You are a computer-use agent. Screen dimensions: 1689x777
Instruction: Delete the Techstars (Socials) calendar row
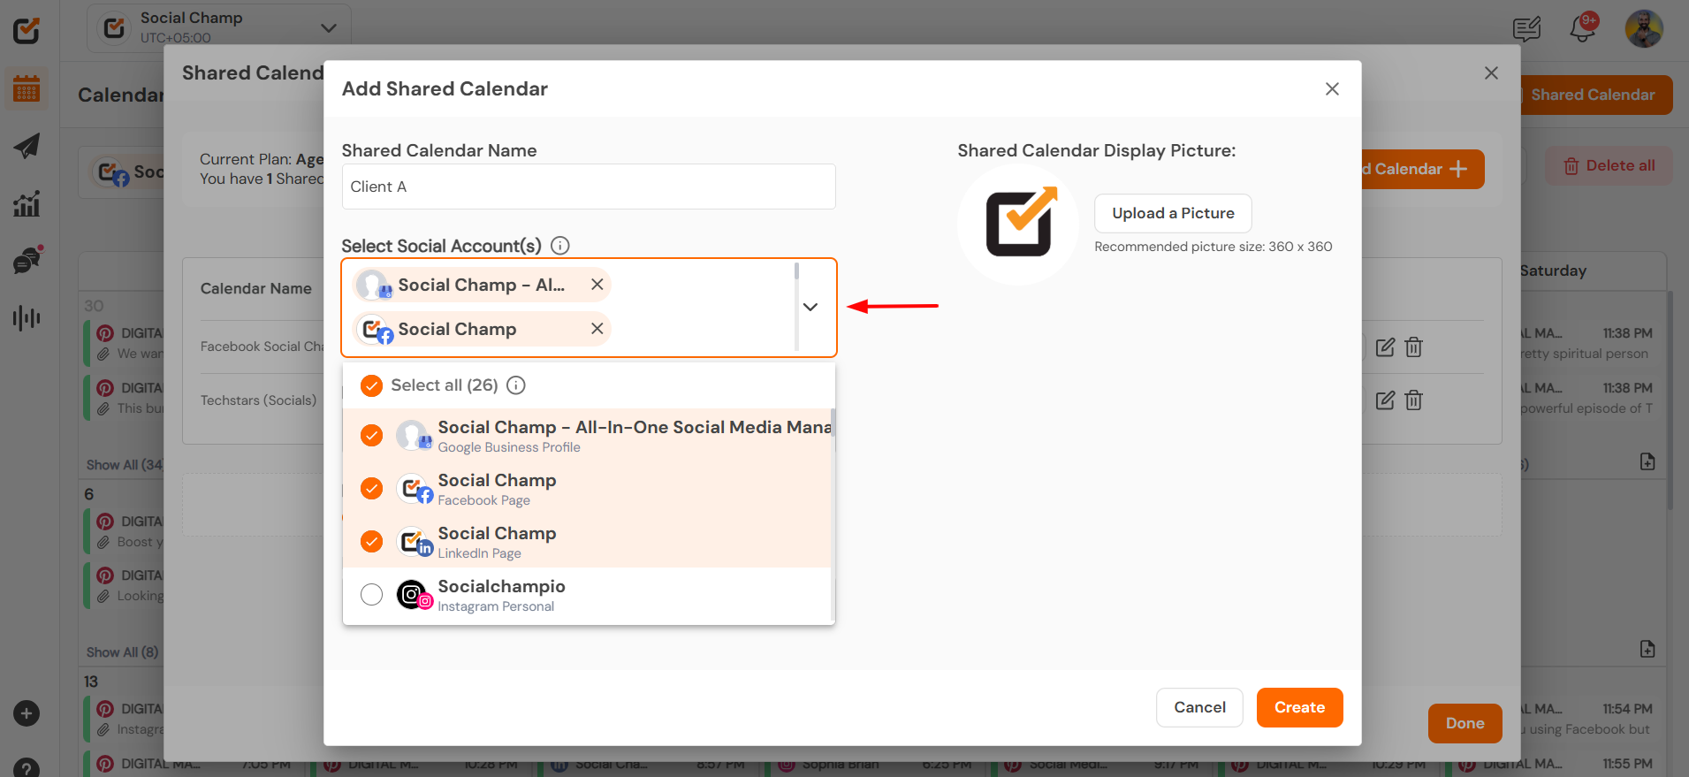point(1414,400)
